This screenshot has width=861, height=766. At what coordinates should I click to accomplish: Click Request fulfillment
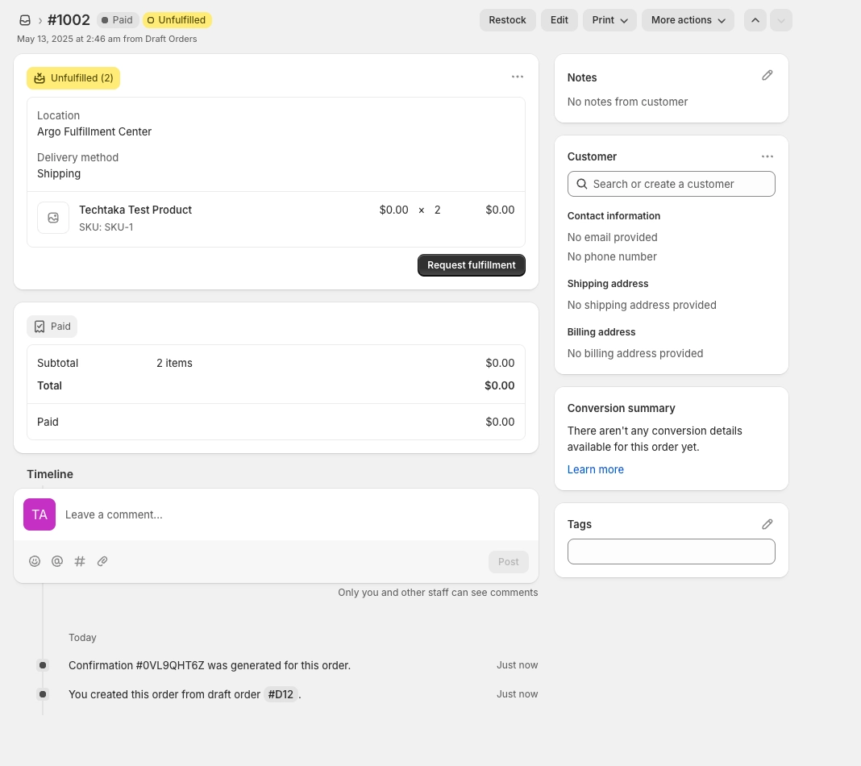471,265
